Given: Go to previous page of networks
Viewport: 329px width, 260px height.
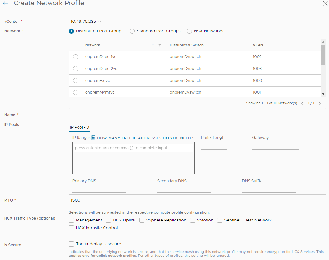Looking at the screenshot, I should pyautogui.click(x=303, y=103).
